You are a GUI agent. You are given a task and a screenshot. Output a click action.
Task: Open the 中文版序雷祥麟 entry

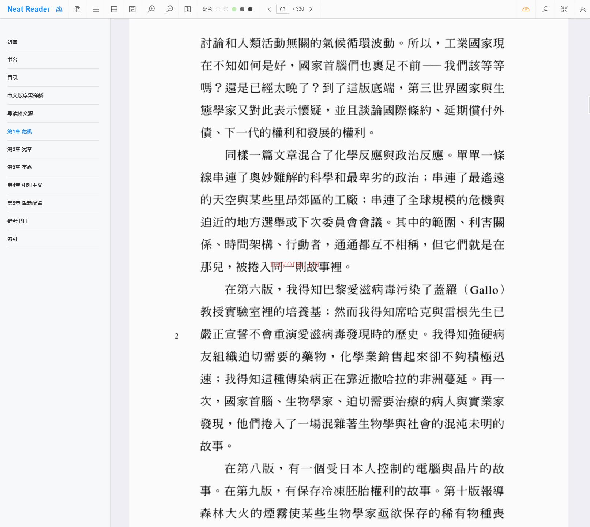[53, 96]
